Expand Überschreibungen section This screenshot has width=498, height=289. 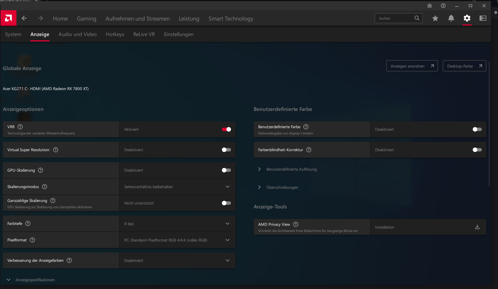pos(278,187)
